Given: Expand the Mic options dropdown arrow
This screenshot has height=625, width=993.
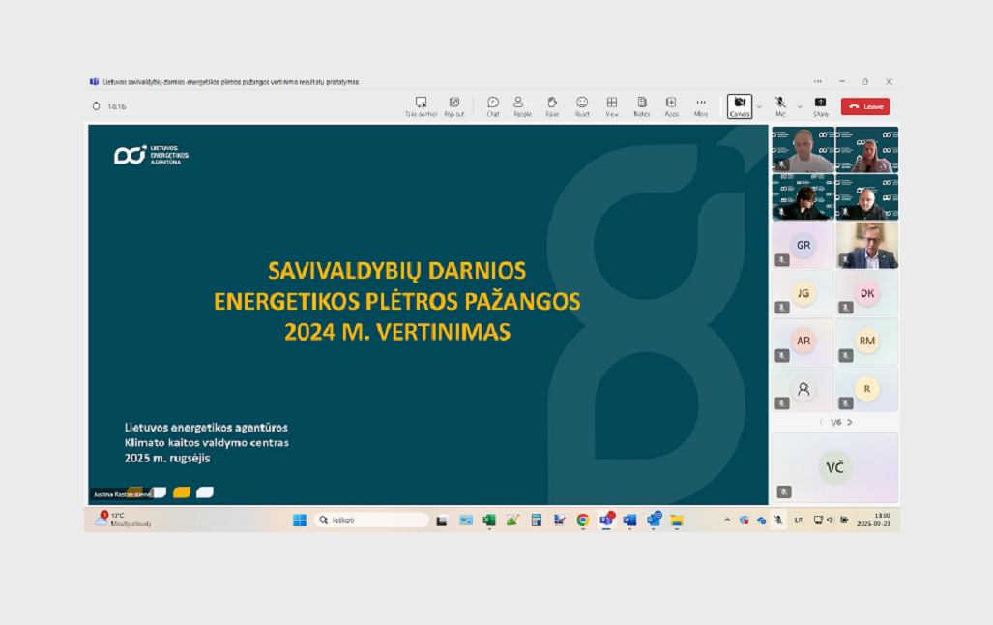Looking at the screenshot, I should pyautogui.click(x=800, y=107).
